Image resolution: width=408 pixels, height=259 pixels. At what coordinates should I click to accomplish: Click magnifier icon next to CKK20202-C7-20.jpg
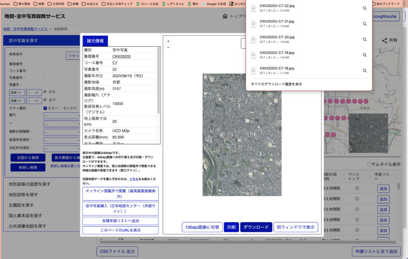click(x=365, y=39)
